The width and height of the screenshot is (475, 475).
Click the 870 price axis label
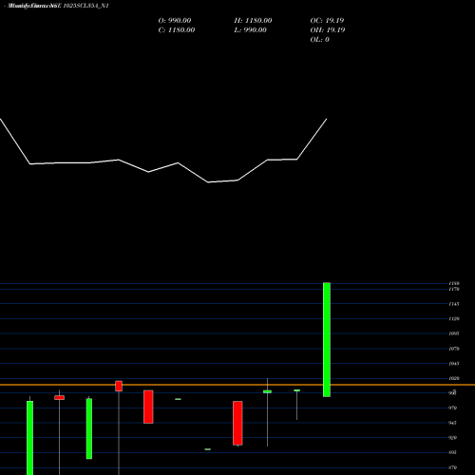452,467
